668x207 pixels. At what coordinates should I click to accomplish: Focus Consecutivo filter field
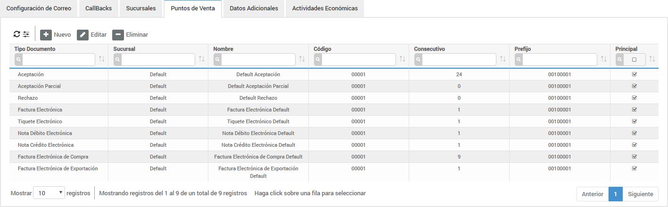[x=460, y=59]
